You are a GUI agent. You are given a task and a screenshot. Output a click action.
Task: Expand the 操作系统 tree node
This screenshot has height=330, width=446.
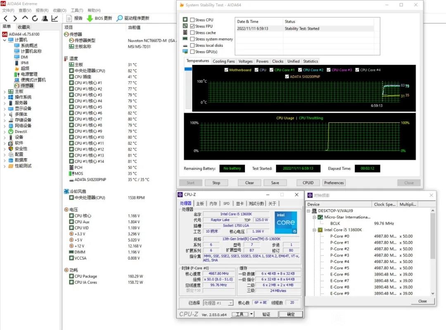[5, 97]
